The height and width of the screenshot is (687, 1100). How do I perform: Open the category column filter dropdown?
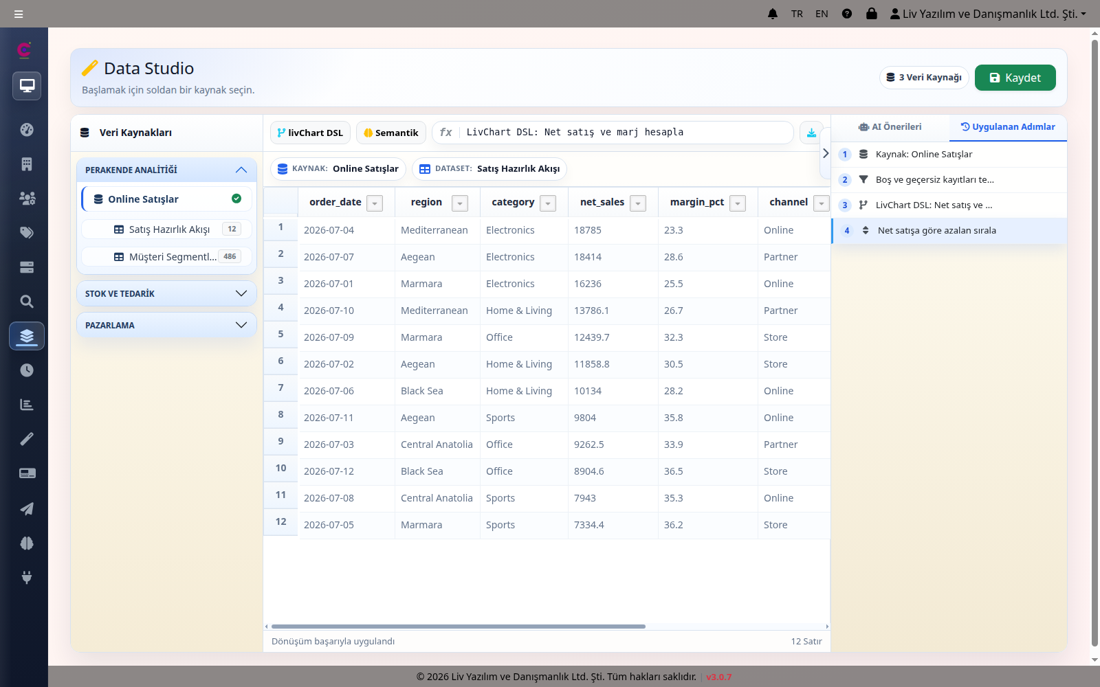548,203
